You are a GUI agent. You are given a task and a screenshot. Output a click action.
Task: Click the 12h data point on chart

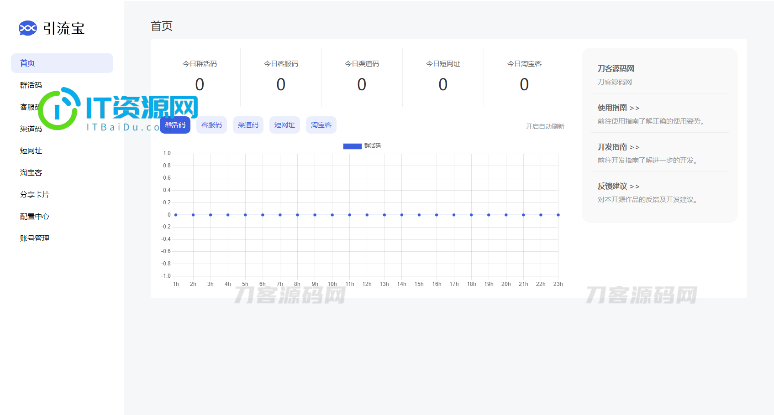click(x=367, y=215)
